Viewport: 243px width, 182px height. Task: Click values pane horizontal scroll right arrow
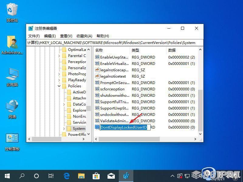(195, 139)
